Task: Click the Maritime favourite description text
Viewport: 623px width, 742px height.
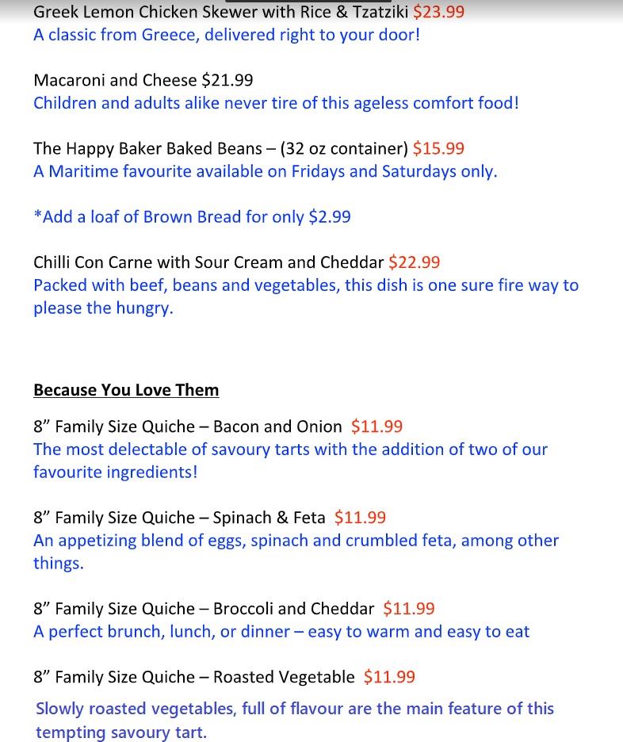Action: click(x=266, y=171)
